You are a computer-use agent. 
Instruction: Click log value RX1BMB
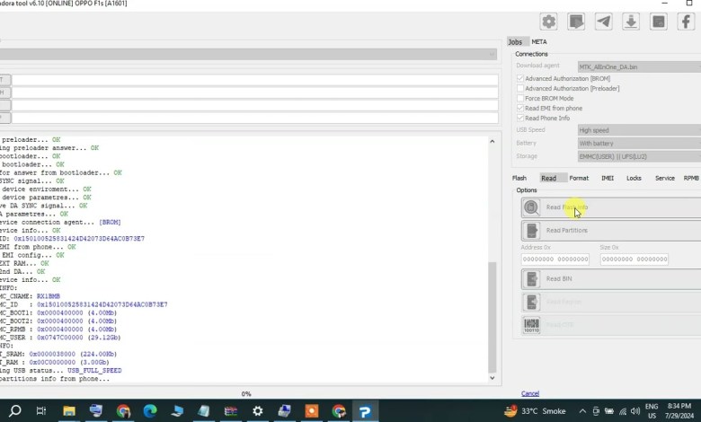click(49, 296)
